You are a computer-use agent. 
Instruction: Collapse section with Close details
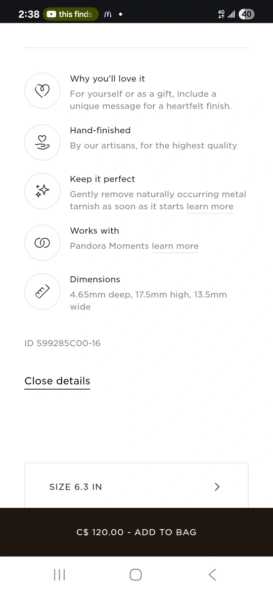coord(57,381)
